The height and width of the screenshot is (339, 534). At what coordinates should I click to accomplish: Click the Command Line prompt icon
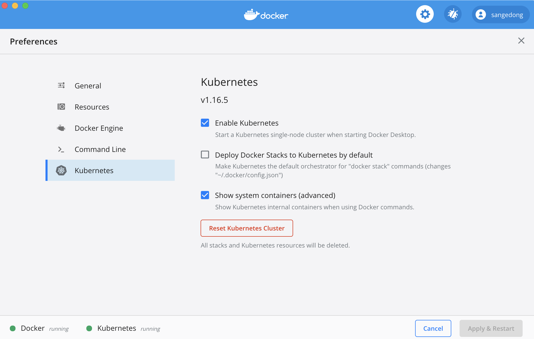[x=61, y=149]
